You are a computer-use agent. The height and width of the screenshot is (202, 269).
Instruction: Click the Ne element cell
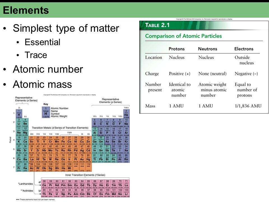pos(126,123)
